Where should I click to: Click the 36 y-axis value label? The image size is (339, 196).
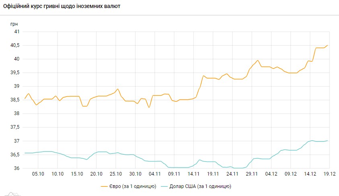[x=16, y=168]
